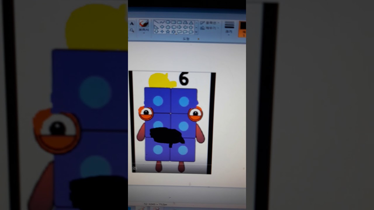Expand the Brushes dropdown arrow
Screen dimensions: 374x210
pos(144,33)
